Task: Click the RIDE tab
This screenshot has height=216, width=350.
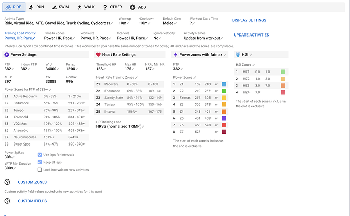Action: coord(14,7)
